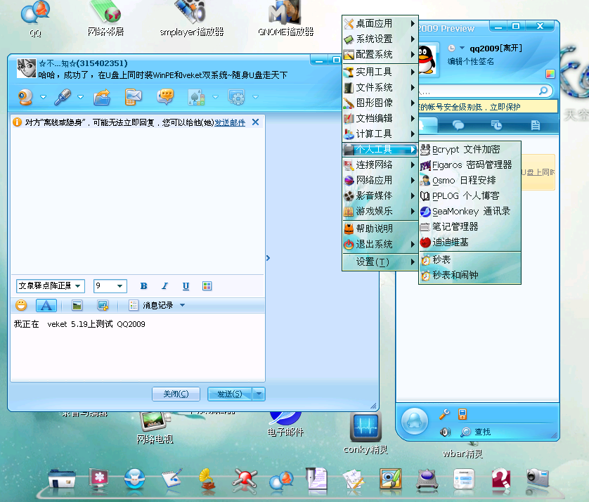The width and height of the screenshot is (589, 502).
Task: Open the 设置(T) menu
Action: click(x=380, y=262)
